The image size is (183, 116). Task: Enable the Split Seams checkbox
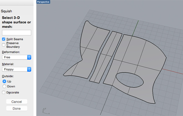[x=4, y=39]
